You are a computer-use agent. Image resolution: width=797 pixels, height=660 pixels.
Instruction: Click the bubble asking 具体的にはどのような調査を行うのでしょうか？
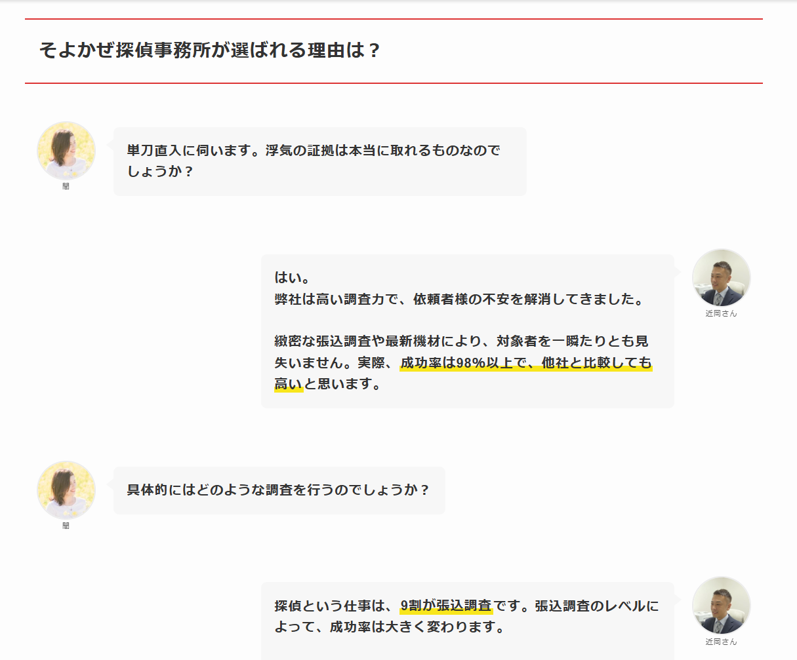279,490
